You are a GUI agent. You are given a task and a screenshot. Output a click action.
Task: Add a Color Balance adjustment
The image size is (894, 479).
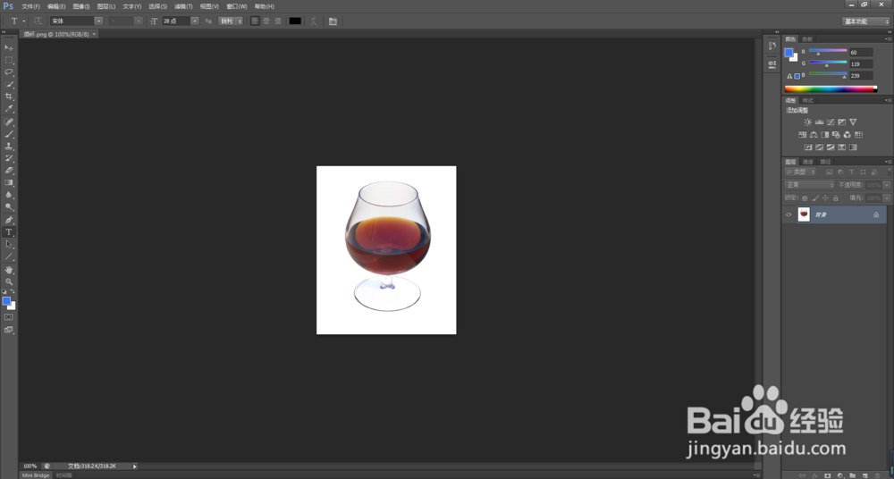[814, 135]
